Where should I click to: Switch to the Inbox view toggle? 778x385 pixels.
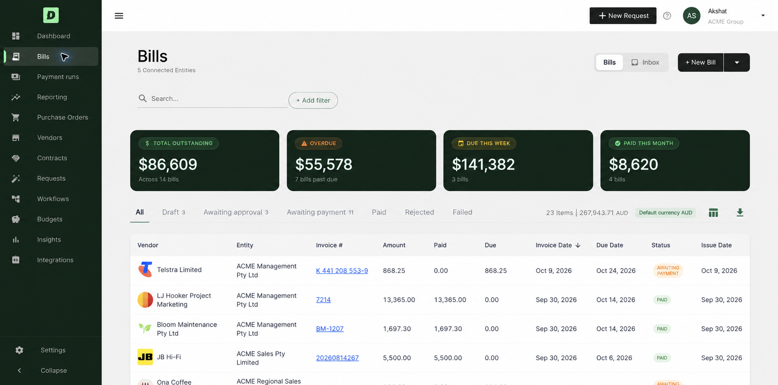[x=645, y=62]
